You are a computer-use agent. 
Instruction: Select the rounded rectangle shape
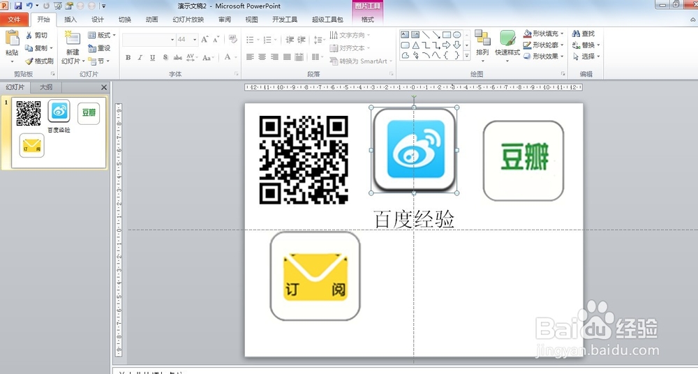pyautogui.click(x=405, y=45)
